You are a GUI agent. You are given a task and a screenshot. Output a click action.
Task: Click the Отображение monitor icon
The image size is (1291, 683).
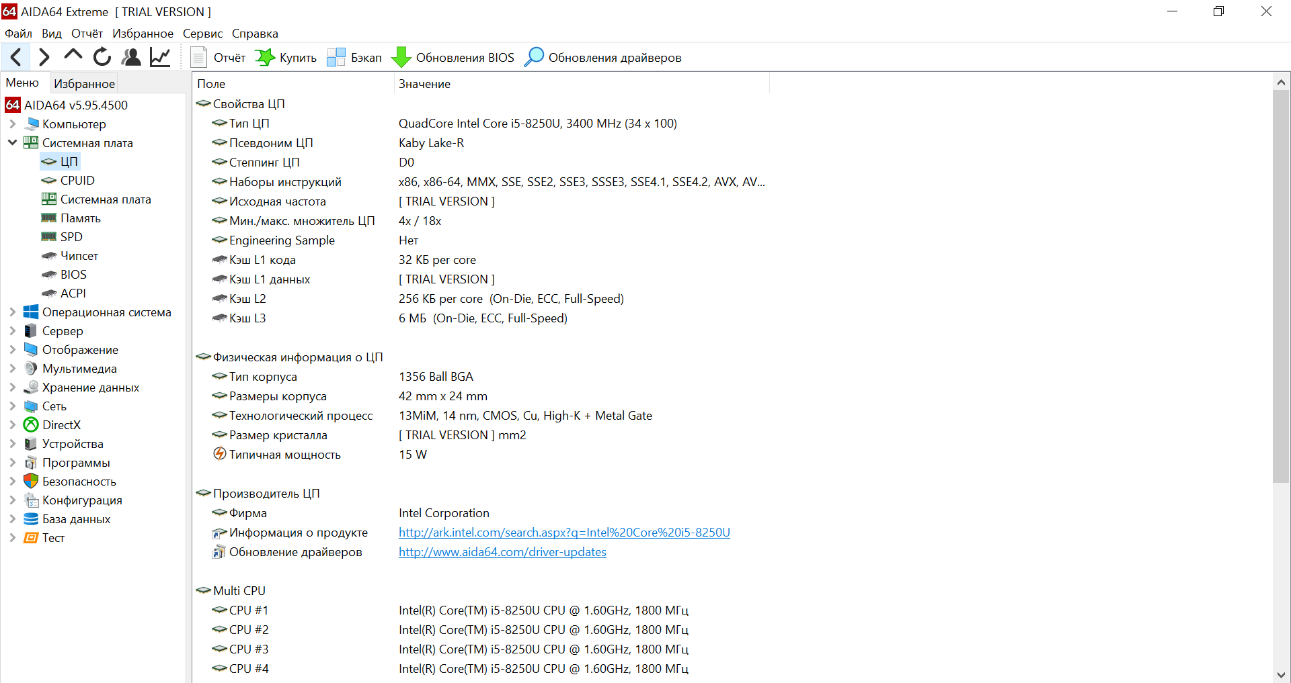pos(31,350)
